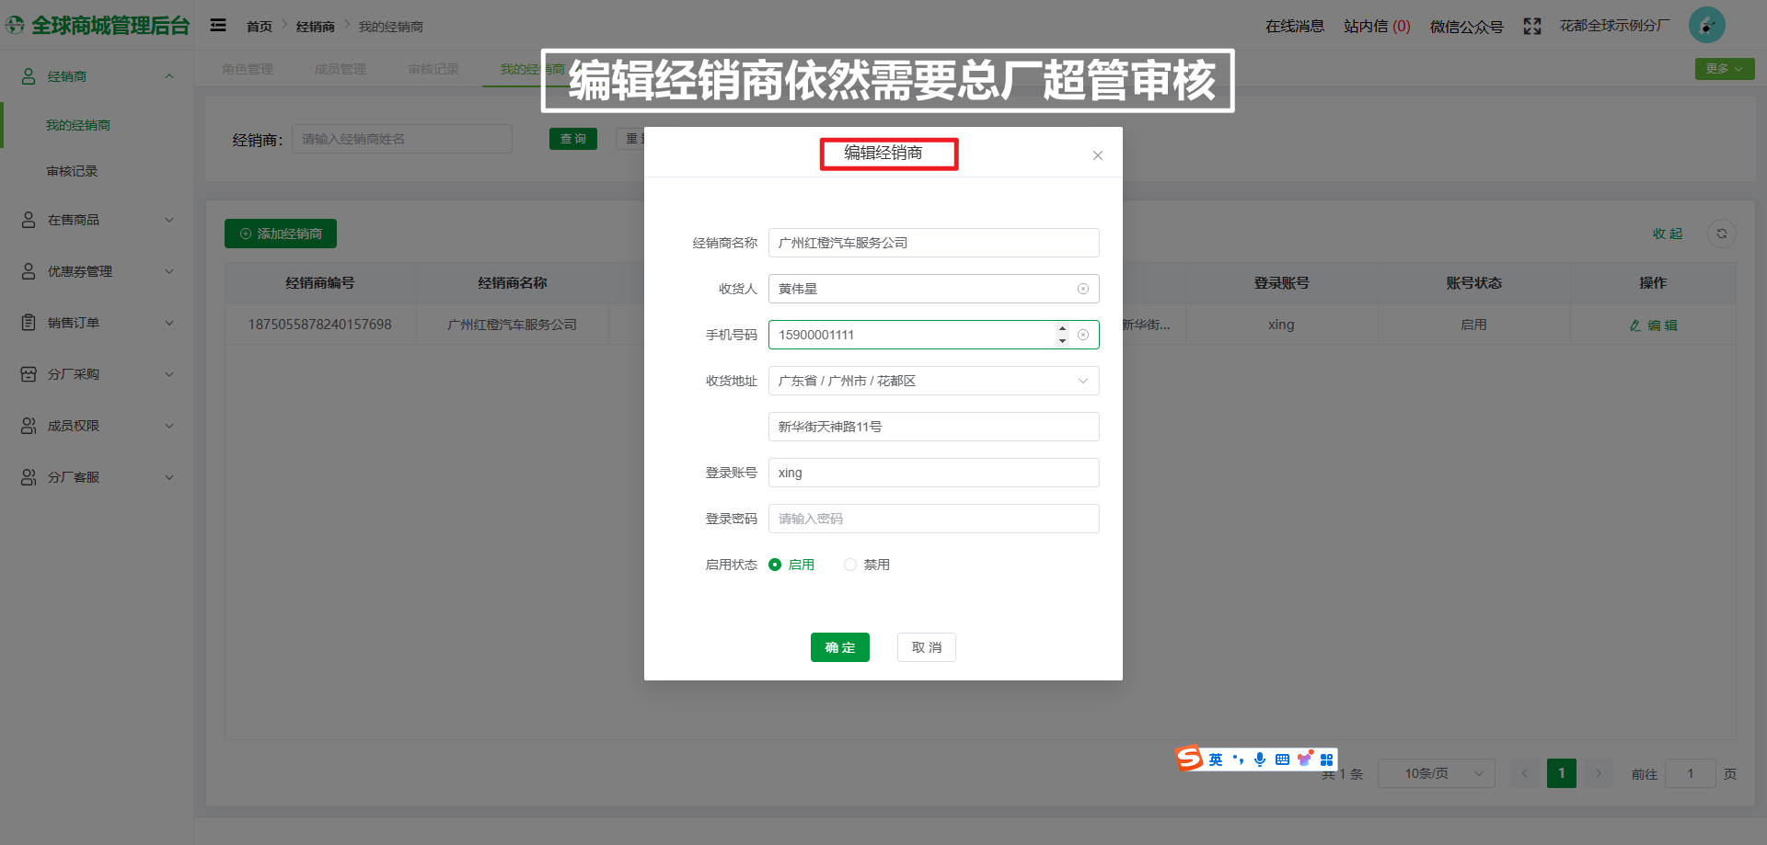
Task: Click the 前往 page number input box
Action: tap(1690, 773)
